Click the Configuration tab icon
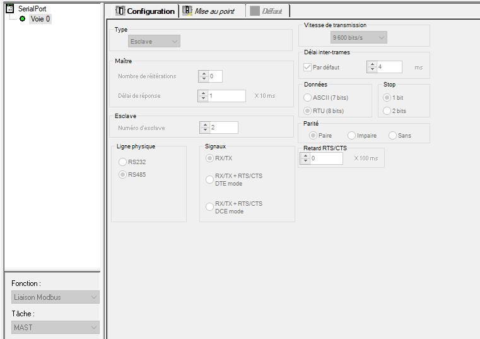Image resolution: width=480 pixels, height=339 pixels. click(121, 11)
